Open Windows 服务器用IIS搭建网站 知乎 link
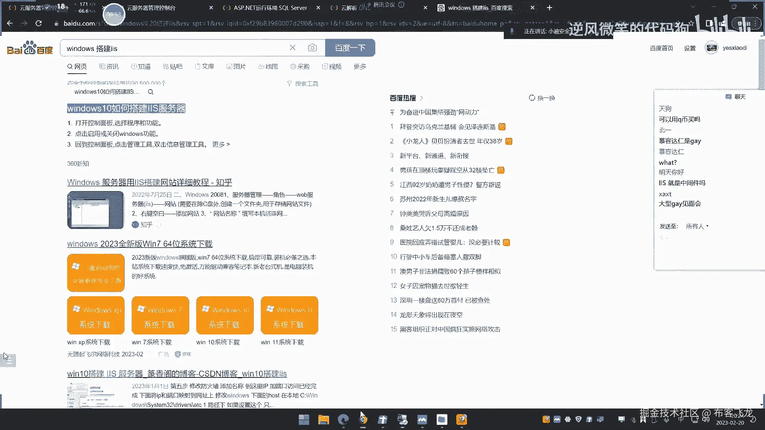Image resolution: width=765 pixels, height=430 pixels. [149, 182]
